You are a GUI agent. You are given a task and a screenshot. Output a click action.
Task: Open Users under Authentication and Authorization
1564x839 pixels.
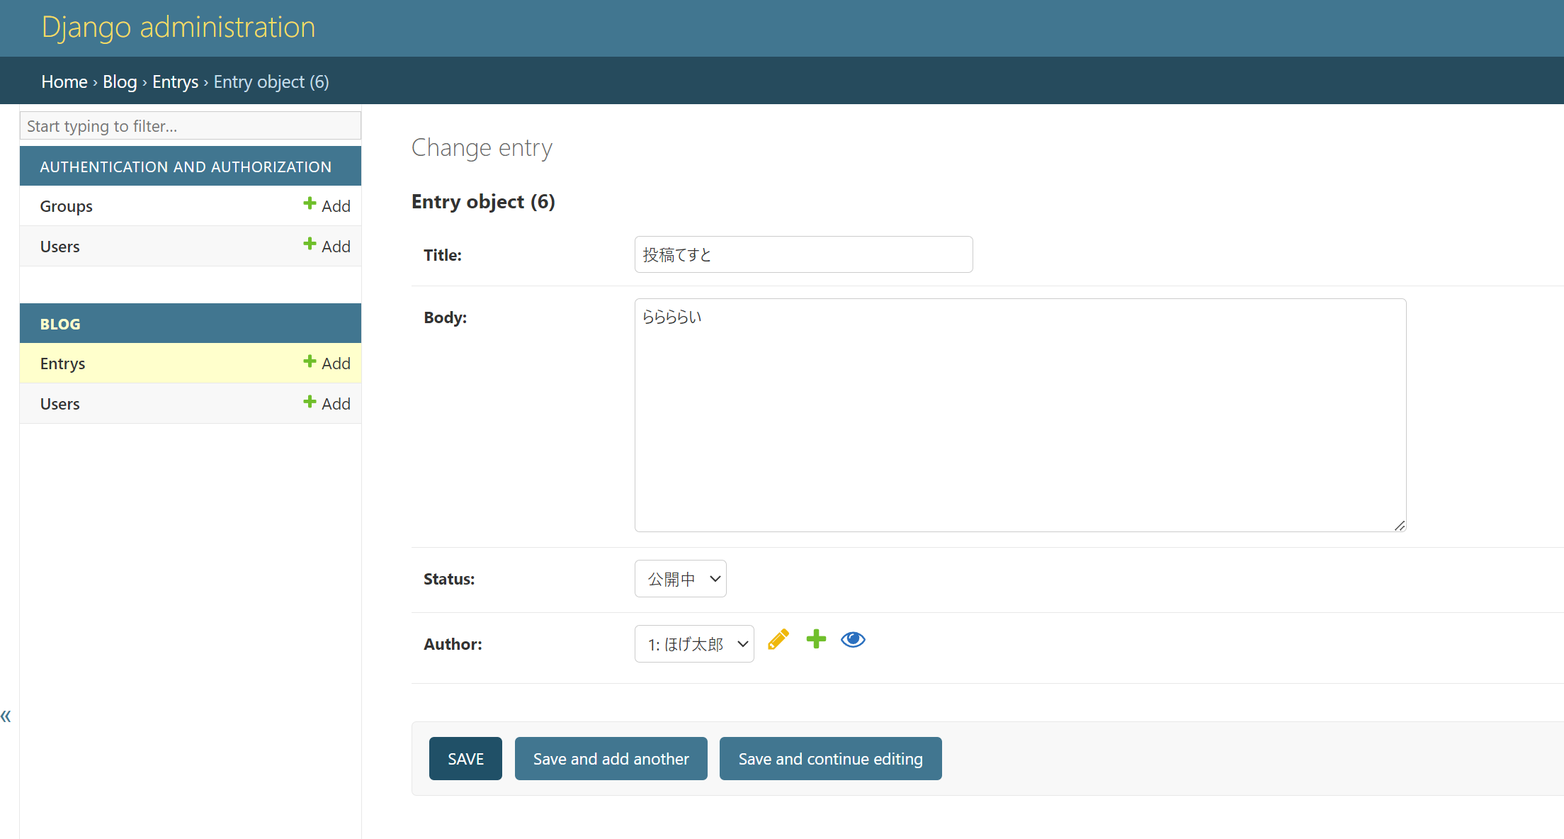[60, 247]
